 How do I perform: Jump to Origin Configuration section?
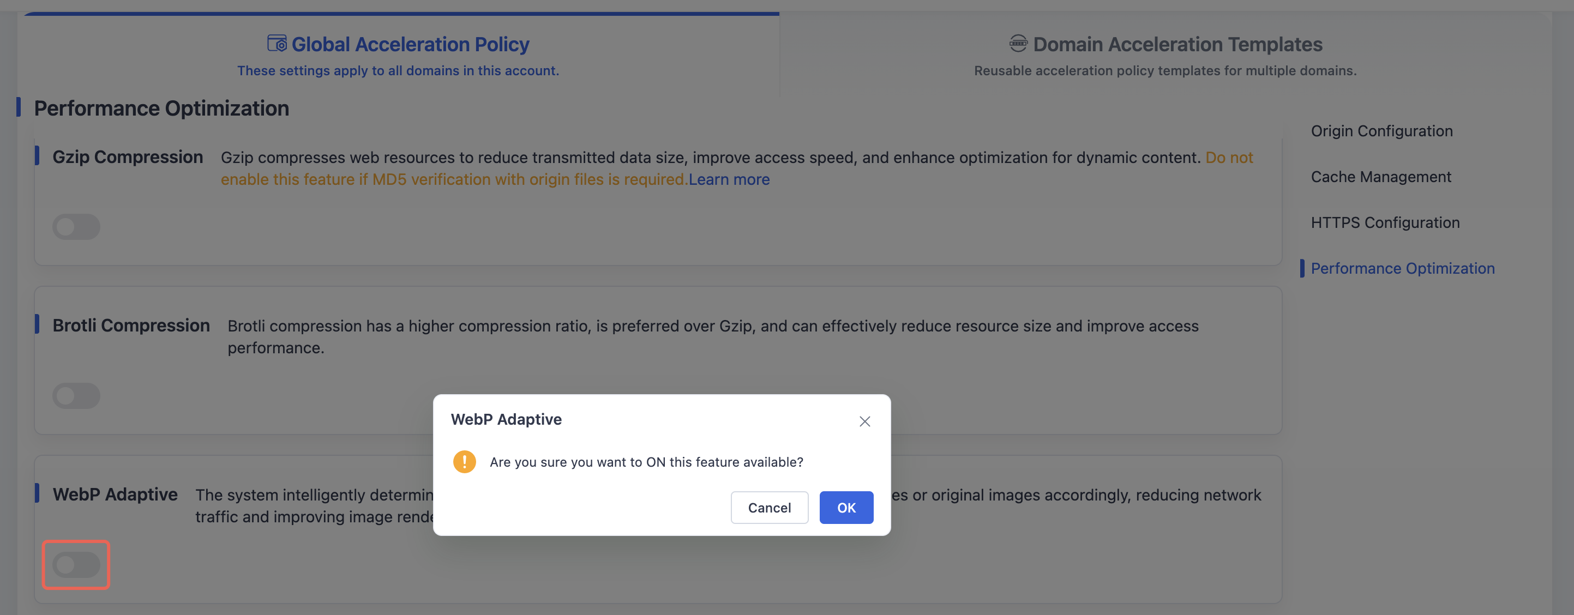pyautogui.click(x=1381, y=131)
